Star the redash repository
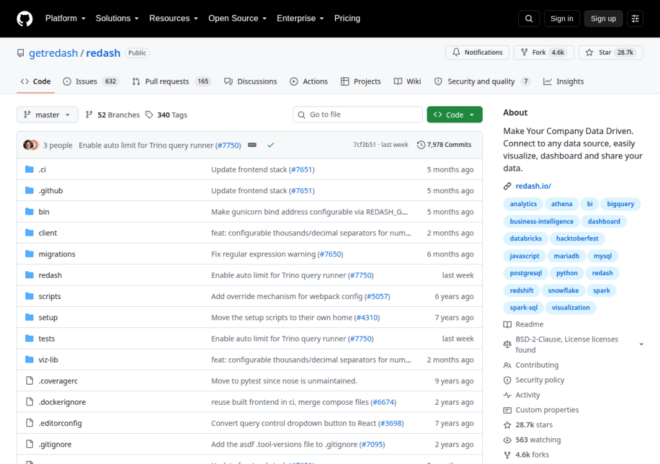This screenshot has width=660, height=464. coord(611,52)
